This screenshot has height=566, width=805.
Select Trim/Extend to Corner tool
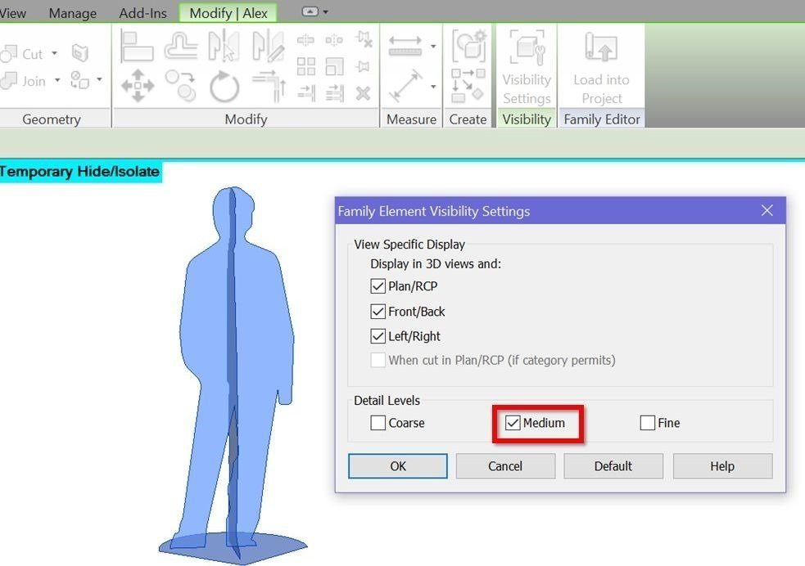click(269, 86)
